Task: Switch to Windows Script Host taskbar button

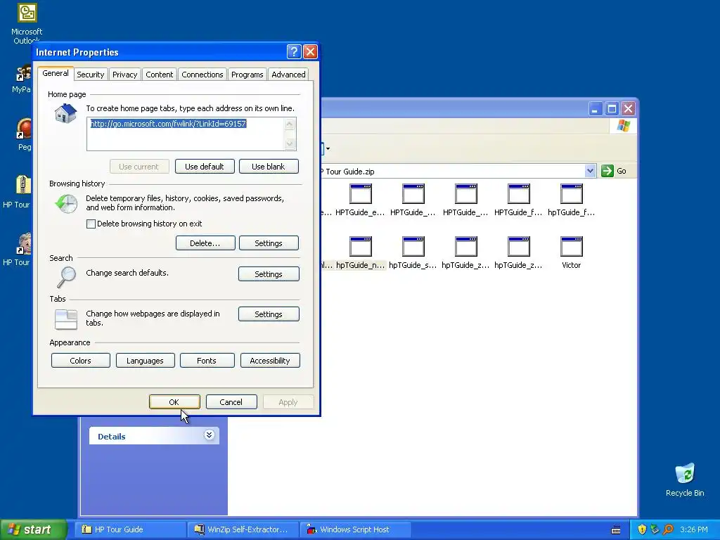Action: (356, 529)
